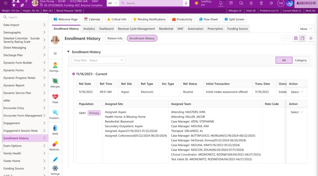The width and height of the screenshot is (318, 176).
Task: Click the left menu search field
Action: pos(24,17)
